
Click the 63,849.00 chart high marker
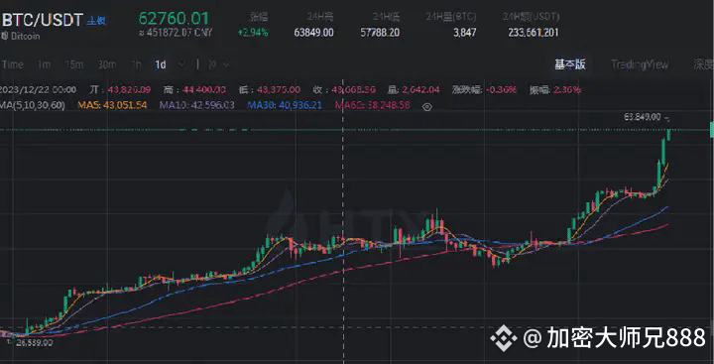click(x=642, y=117)
